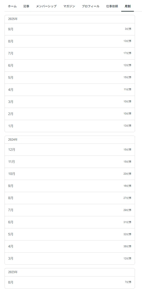Image resolution: width=142 pixels, height=290 pixels.
Task: Go to the プロフィール tab
Action: tap(91, 6)
